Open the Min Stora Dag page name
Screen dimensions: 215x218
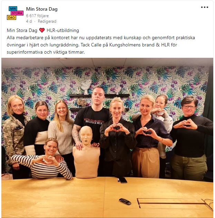pyautogui.click(x=42, y=9)
